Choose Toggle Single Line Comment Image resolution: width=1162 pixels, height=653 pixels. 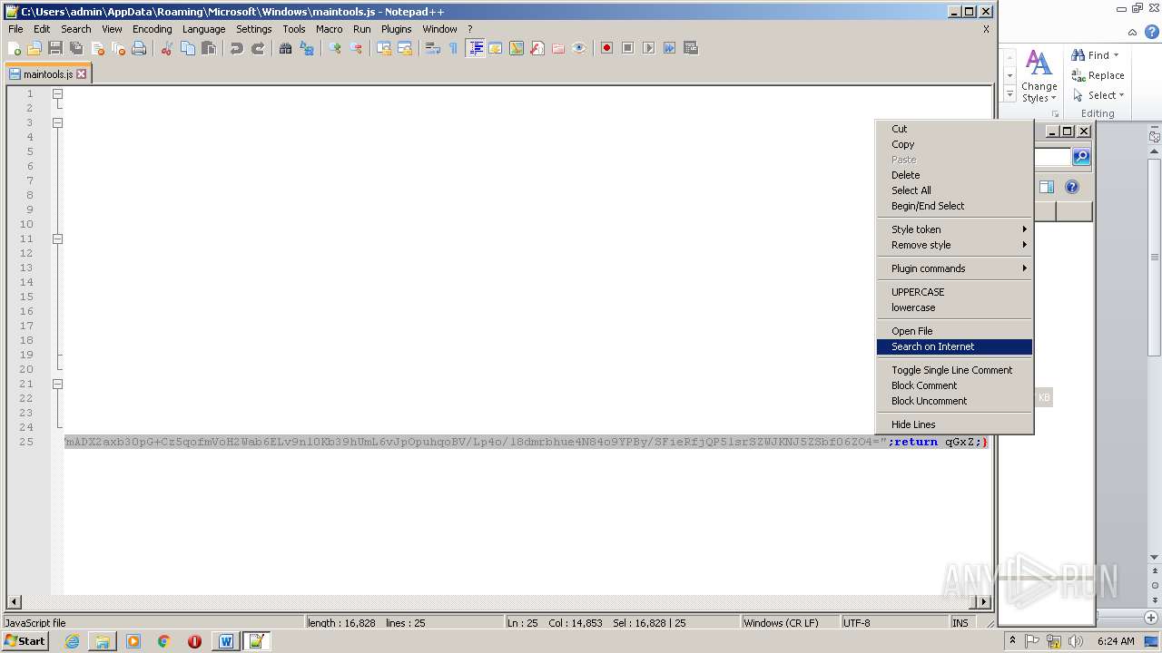[x=954, y=370]
